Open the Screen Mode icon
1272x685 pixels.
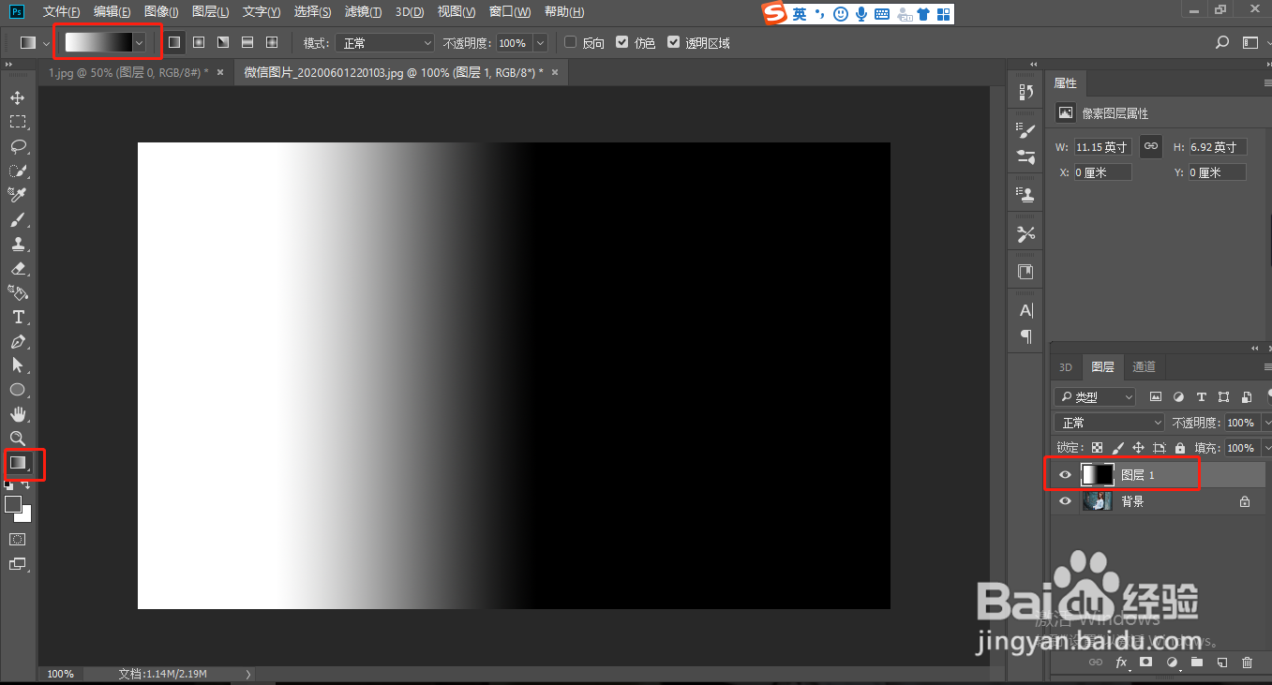[x=18, y=564]
